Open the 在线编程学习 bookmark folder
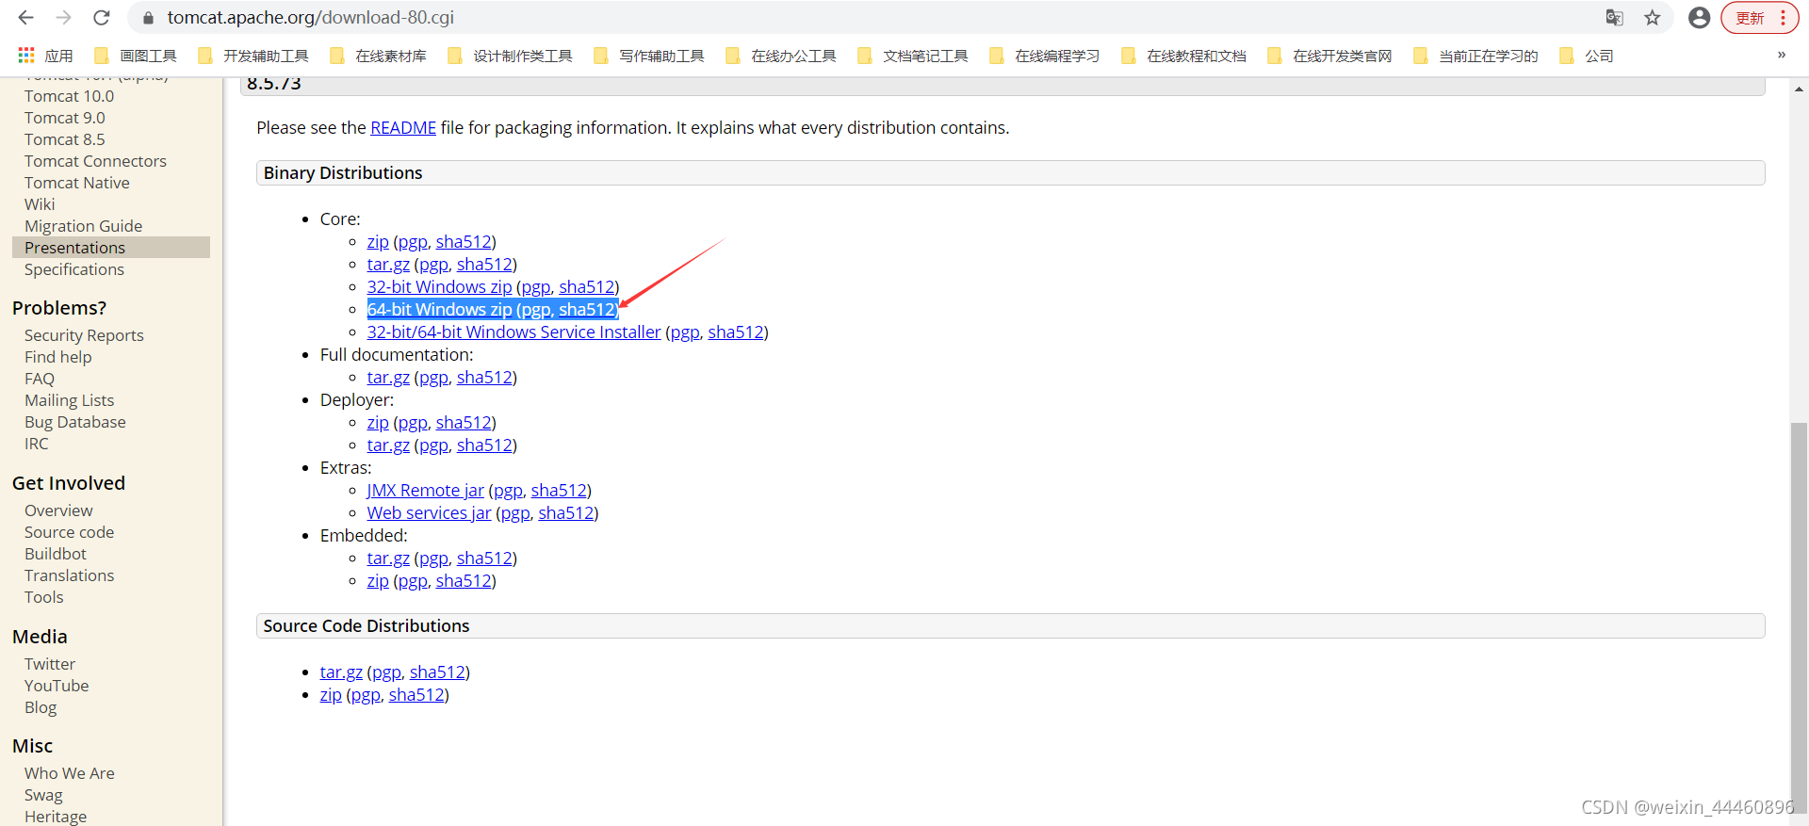Screen dimensions: 1809x826 (x=1046, y=56)
